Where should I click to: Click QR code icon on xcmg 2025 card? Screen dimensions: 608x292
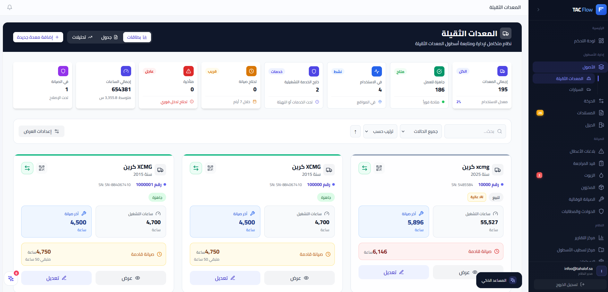coord(379,168)
